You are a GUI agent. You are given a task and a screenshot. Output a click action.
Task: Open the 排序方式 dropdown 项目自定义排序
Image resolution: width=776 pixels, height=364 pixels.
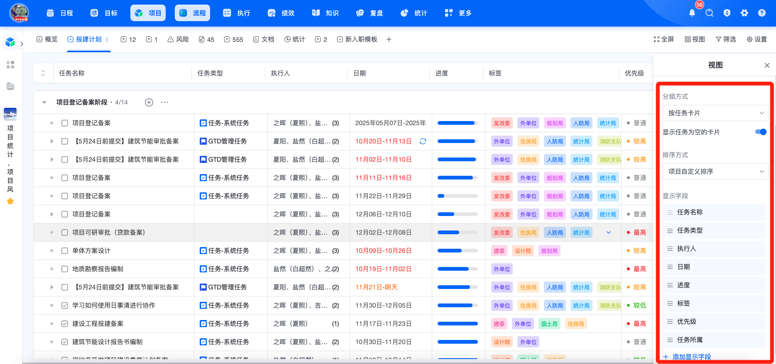715,171
